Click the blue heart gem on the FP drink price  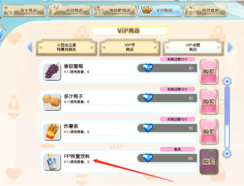tap(148, 158)
